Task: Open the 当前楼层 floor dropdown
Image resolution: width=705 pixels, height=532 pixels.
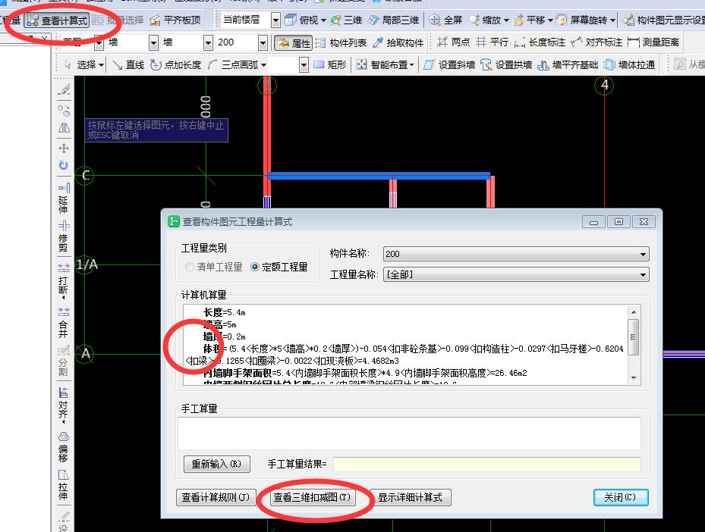Action: [x=251, y=20]
